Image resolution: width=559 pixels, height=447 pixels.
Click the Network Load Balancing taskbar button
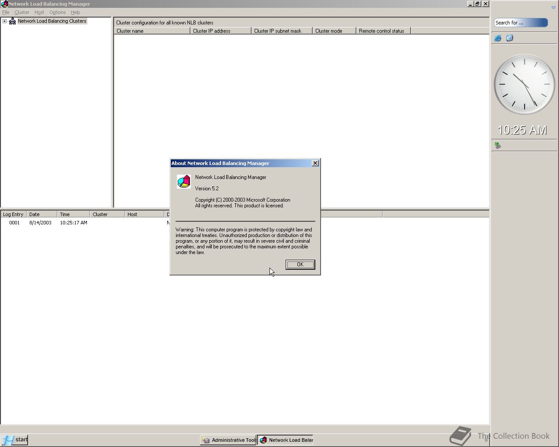point(285,440)
